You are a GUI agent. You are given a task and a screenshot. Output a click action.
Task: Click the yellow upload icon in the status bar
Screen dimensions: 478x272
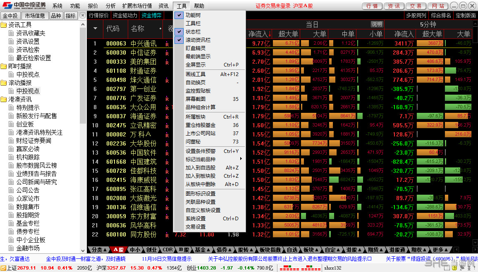(x=454, y=268)
